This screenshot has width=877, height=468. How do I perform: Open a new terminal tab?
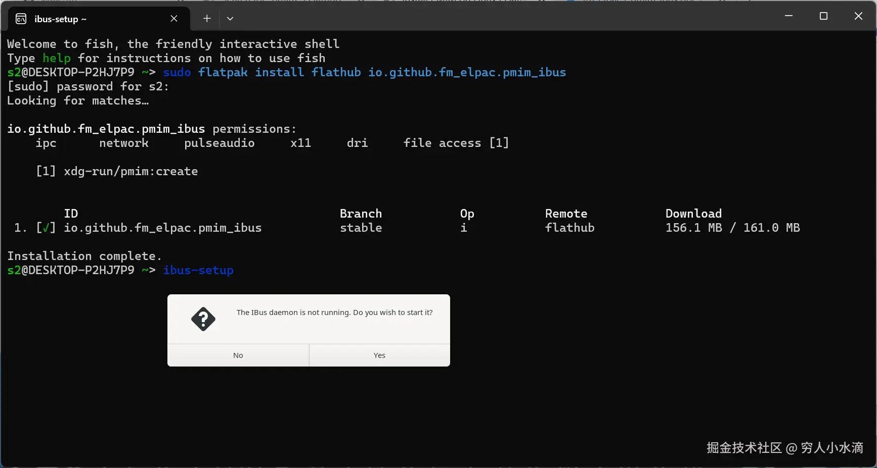point(207,19)
